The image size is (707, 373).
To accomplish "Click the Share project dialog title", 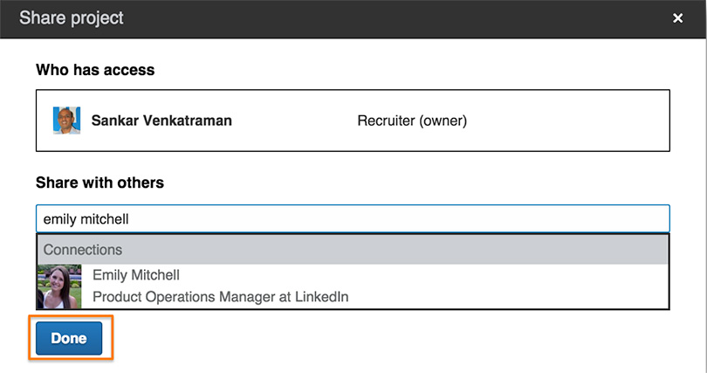I will (x=72, y=18).
